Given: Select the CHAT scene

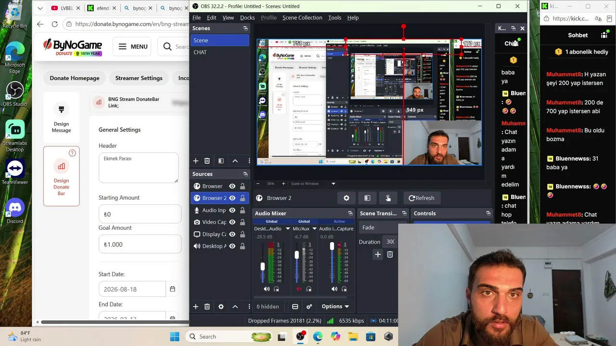Looking at the screenshot, I should 219,52.
